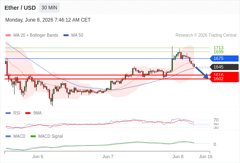Click the MACD Signal legend label
This screenshot has height=163, width=240.
coord(51,137)
